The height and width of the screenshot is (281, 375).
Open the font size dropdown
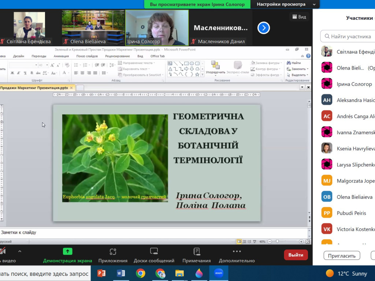[47, 65]
